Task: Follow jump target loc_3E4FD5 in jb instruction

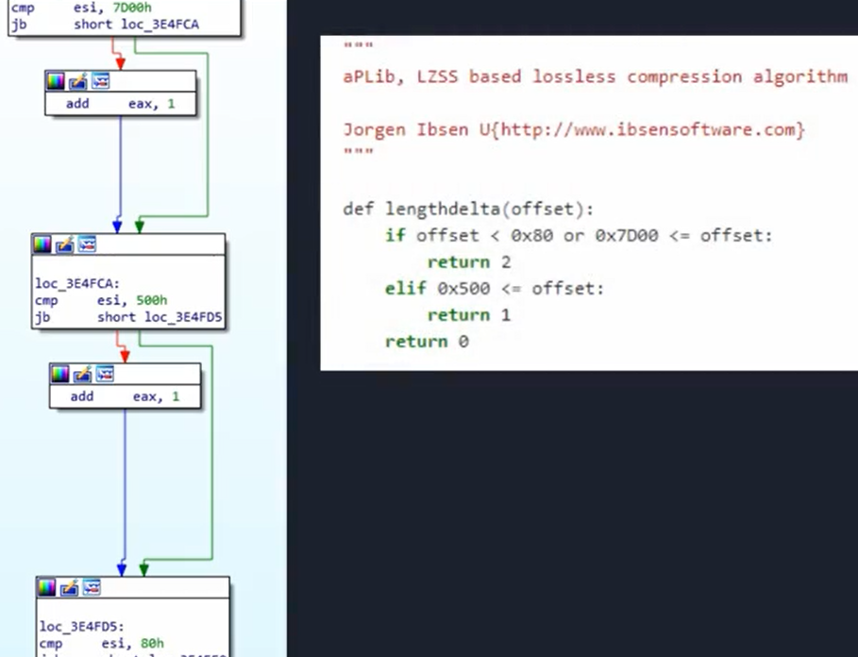Action: coord(163,318)
